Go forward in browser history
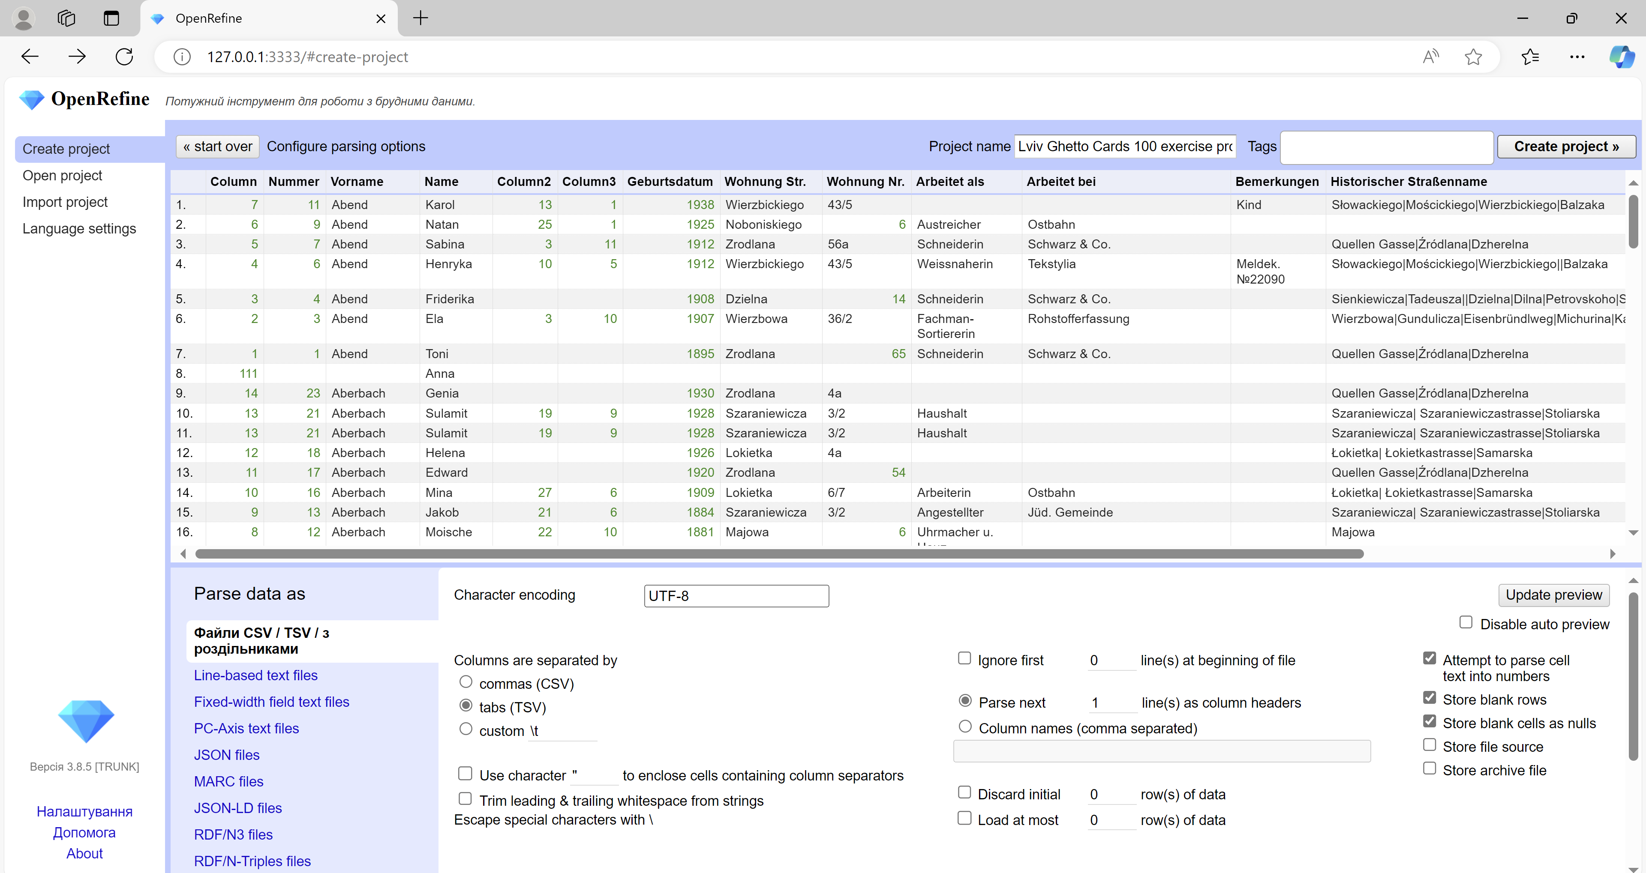This screenshot has width=1646, height=873. click(x=77, y=57)
